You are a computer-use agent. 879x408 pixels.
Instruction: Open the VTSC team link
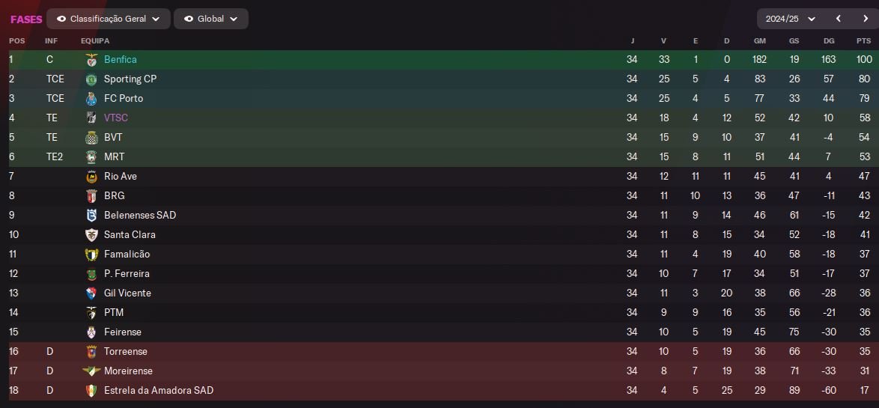(x=116, y=118)
